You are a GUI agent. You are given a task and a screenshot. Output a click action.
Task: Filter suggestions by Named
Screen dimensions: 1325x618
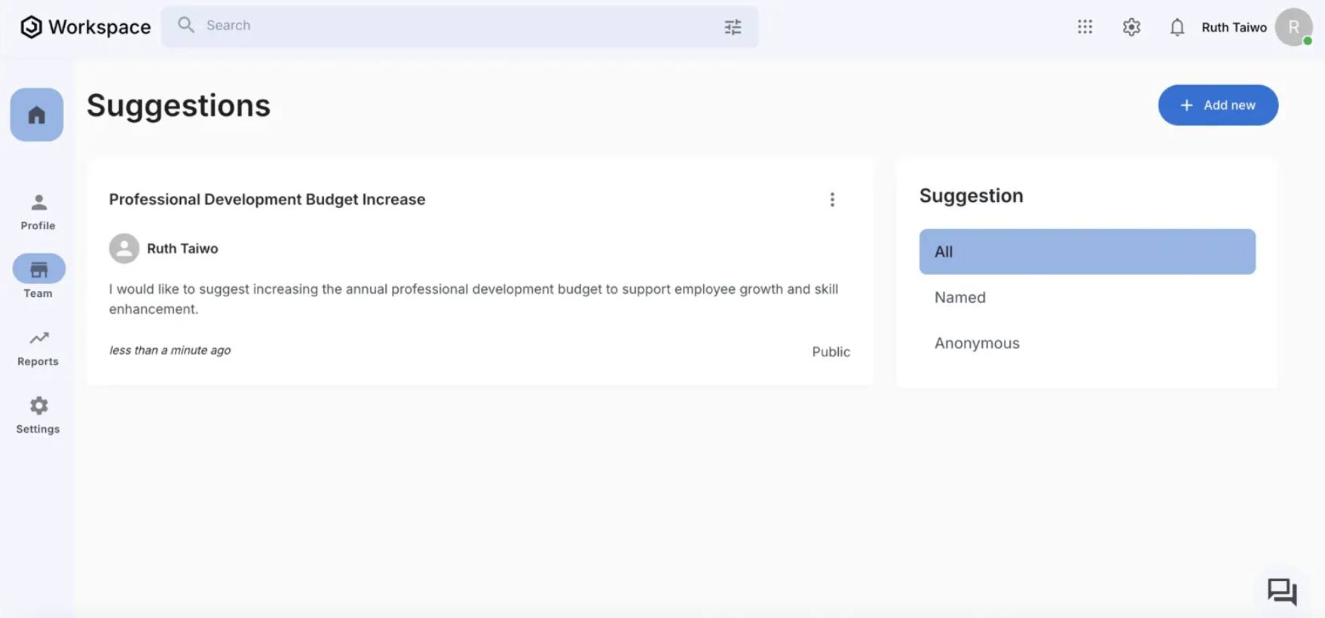pos(959,298)
